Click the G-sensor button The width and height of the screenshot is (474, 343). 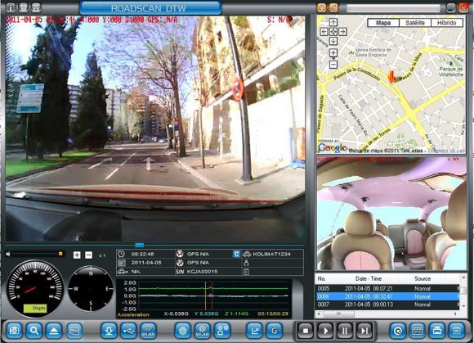(x=274, y=330)
